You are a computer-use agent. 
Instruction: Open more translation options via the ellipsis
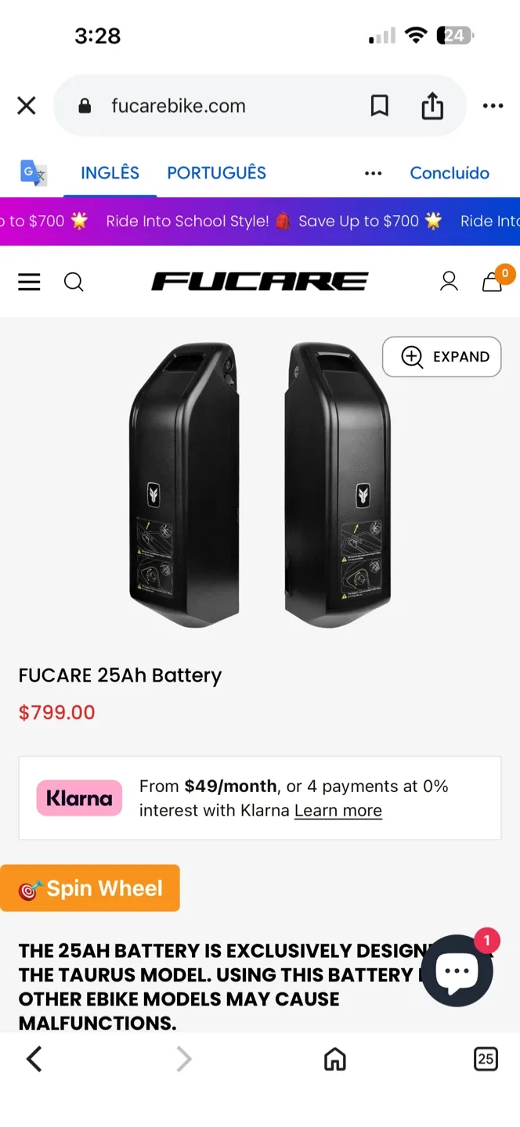pyautogui.click(x=373, y=173)
